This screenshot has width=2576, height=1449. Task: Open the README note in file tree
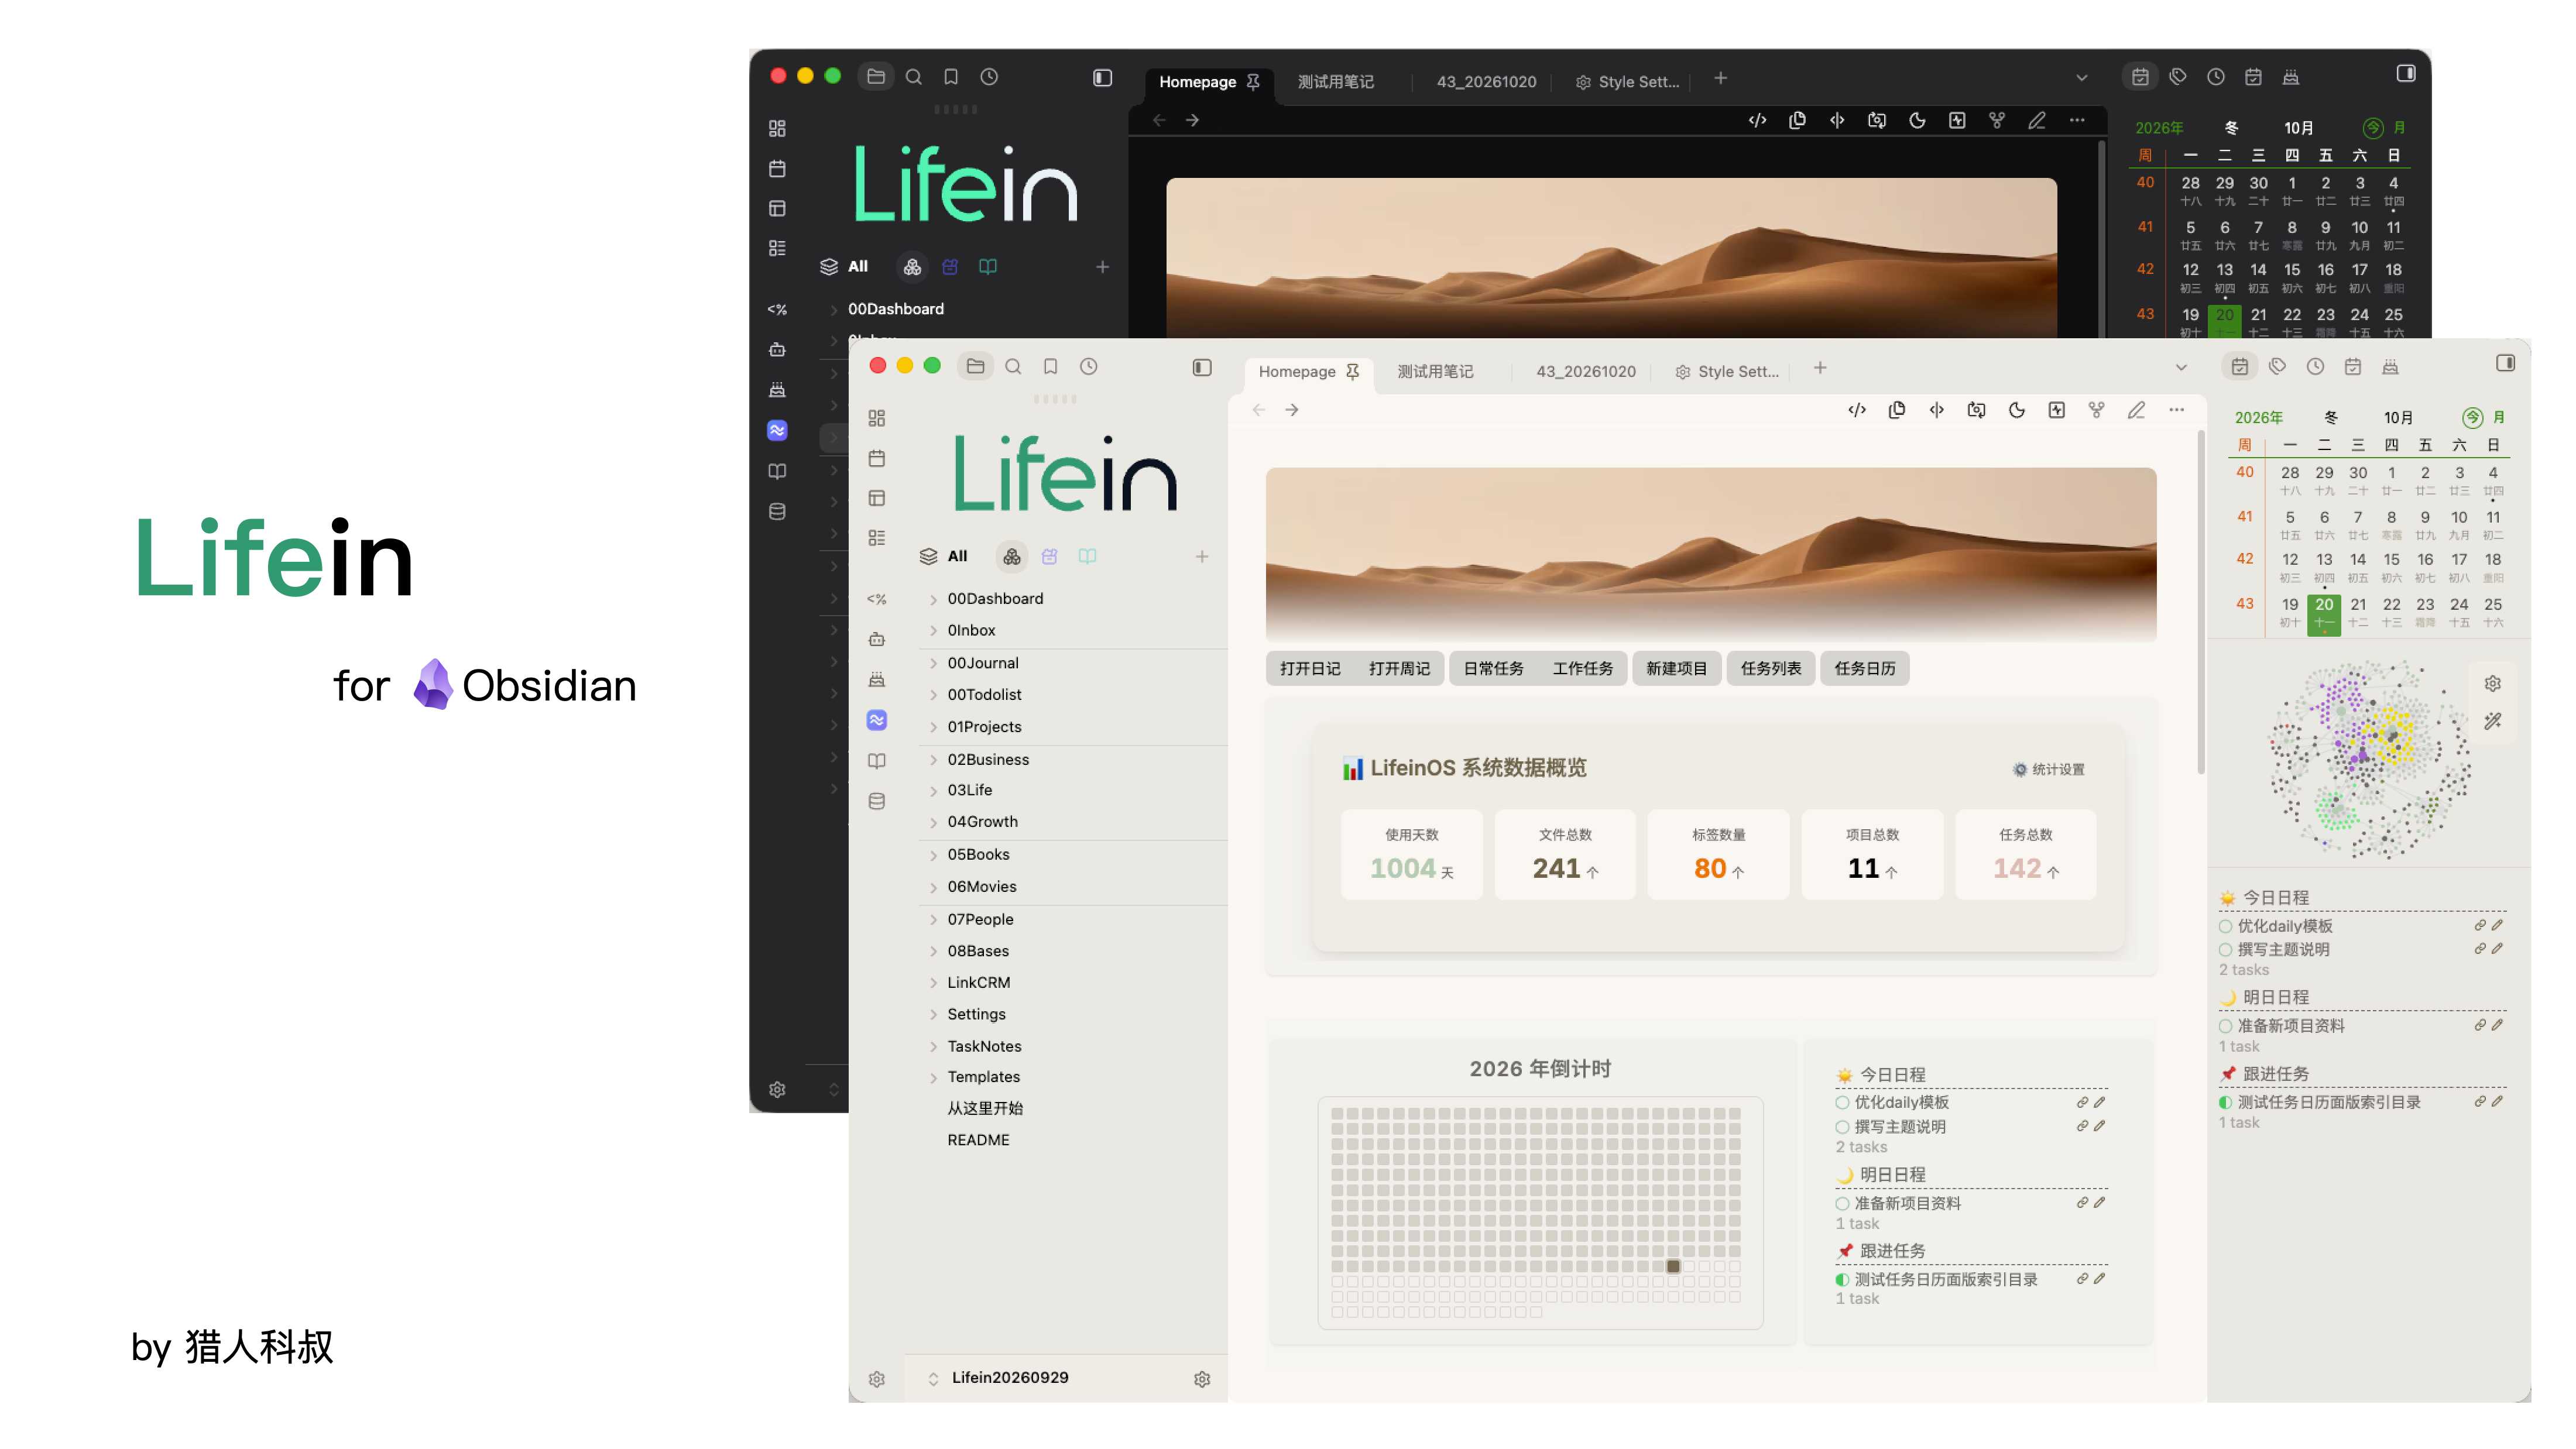(978, 1140)
